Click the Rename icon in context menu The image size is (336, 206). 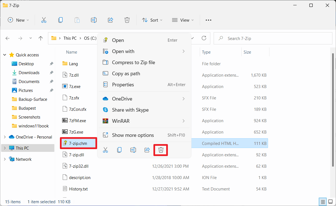tap(133, 150)
